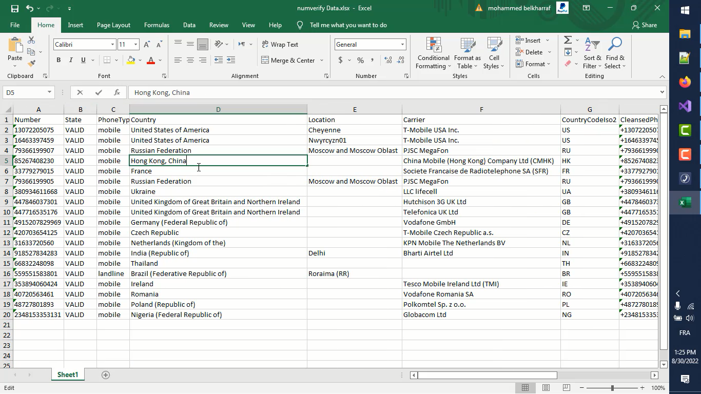Click inside the formula bar

click(308, 92)
